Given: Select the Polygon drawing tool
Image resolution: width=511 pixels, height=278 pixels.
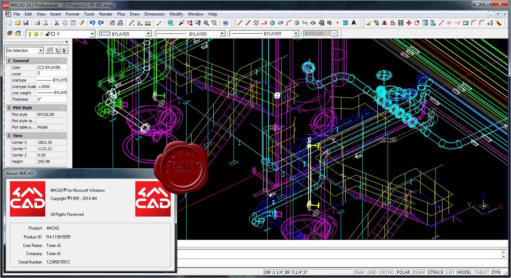Looking at the screenshot, I should click(x=272, y=23).
